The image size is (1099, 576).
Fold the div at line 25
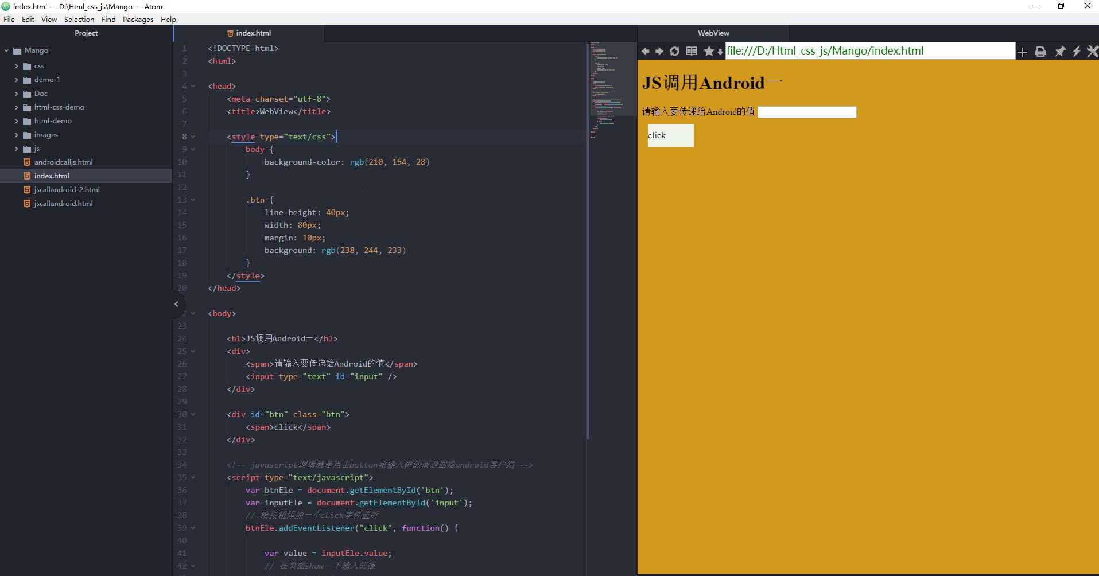[193, 351]
